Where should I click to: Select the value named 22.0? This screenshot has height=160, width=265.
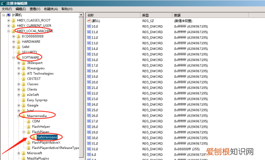coord(95,93)
